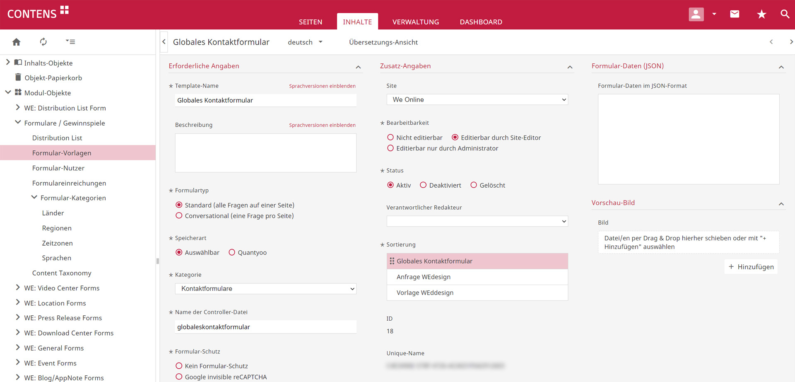This screenshot has height=382, width=795.
Task: Set status to Deaktiviert
Action: 423,185
